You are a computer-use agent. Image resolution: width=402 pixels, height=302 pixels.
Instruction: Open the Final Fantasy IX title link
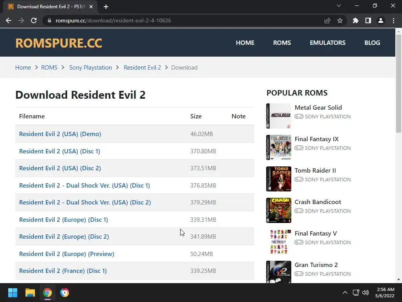pos(317,139)
